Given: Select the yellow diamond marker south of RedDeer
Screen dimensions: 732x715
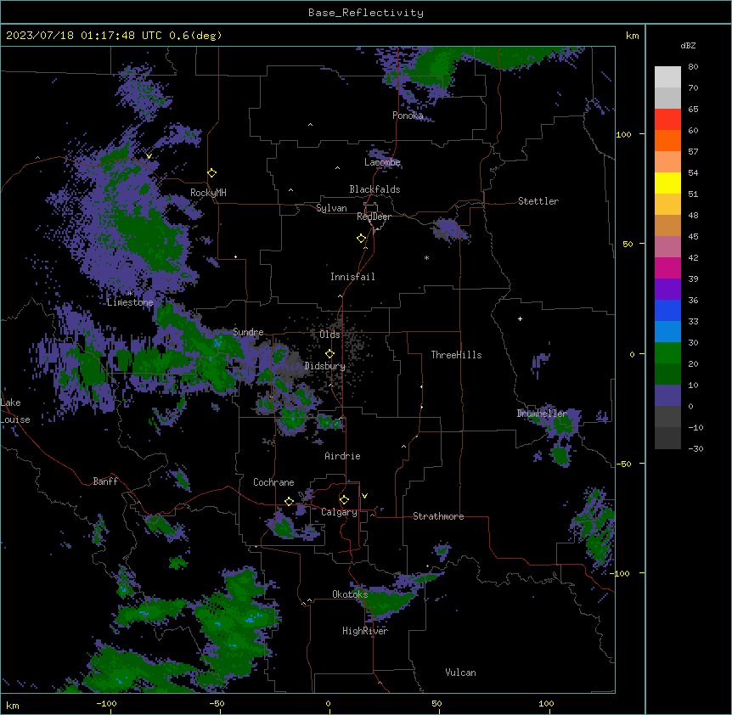Looking at the screenshot, I should [361, 239].
